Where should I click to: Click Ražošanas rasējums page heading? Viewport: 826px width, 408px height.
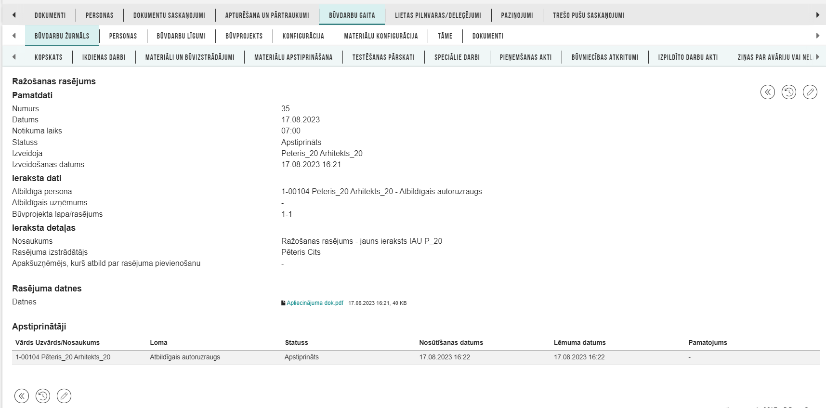point(54,81)
